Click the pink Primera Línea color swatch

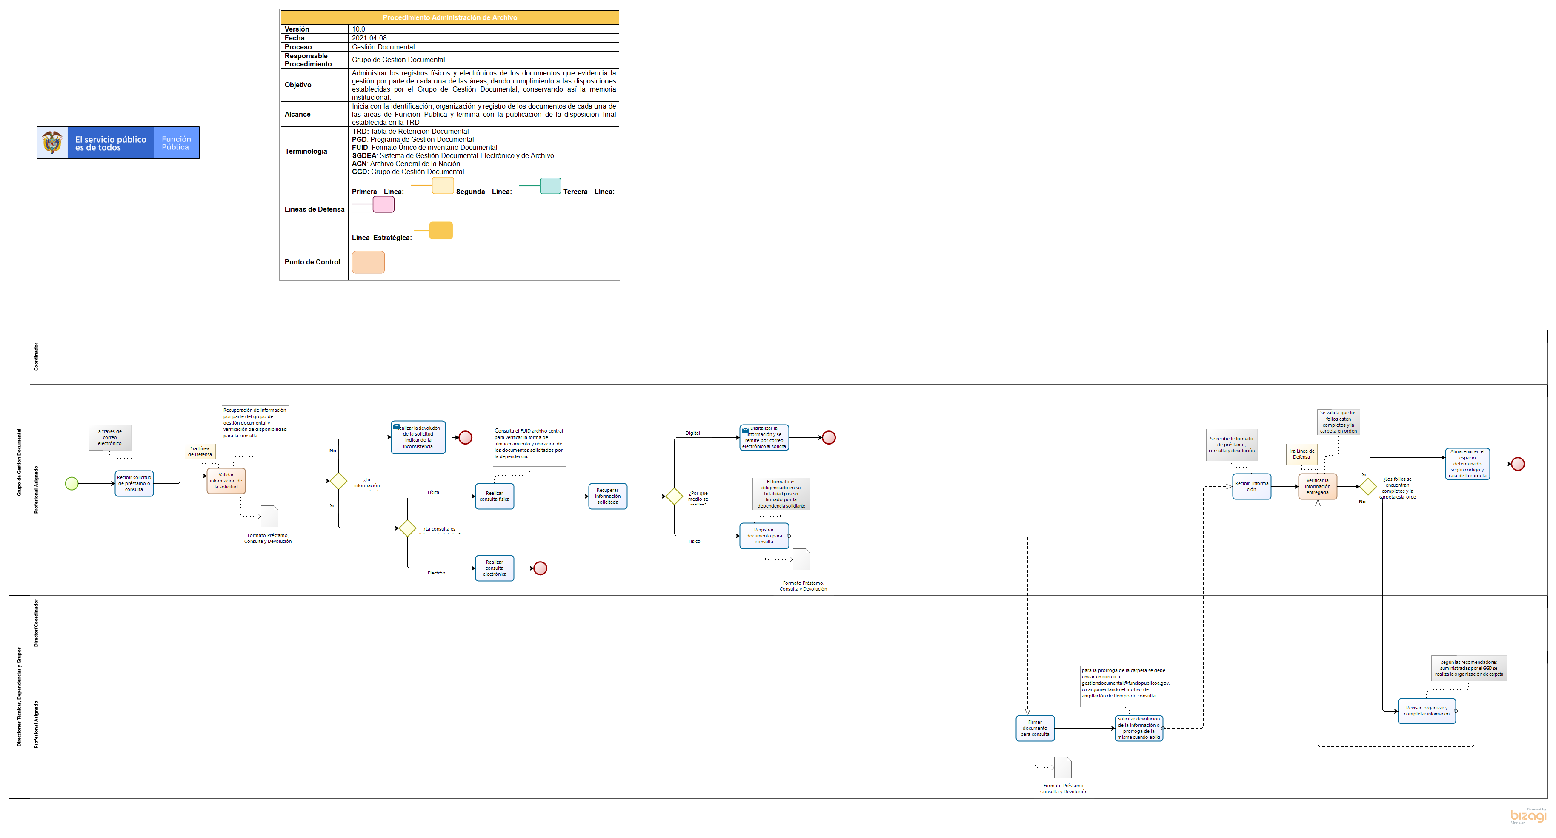pyautogui.click(x=383, y=205)
